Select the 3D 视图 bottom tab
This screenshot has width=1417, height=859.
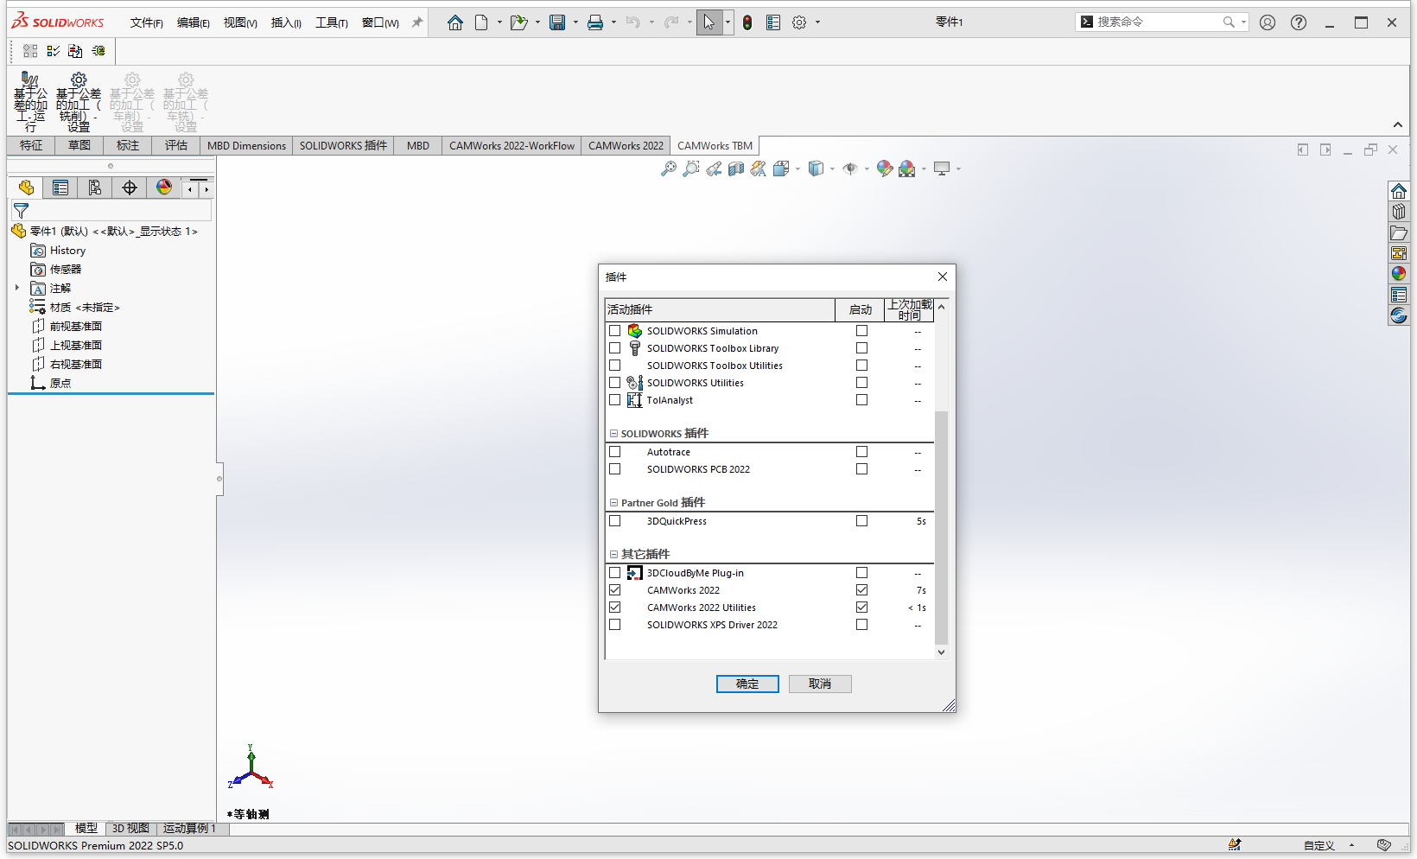130,828
